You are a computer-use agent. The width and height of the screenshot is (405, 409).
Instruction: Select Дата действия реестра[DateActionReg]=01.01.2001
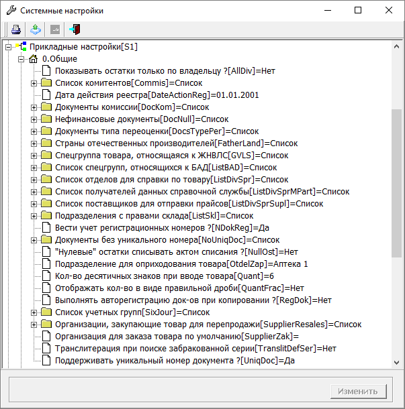pyautogui.click(x=156, y=95)
